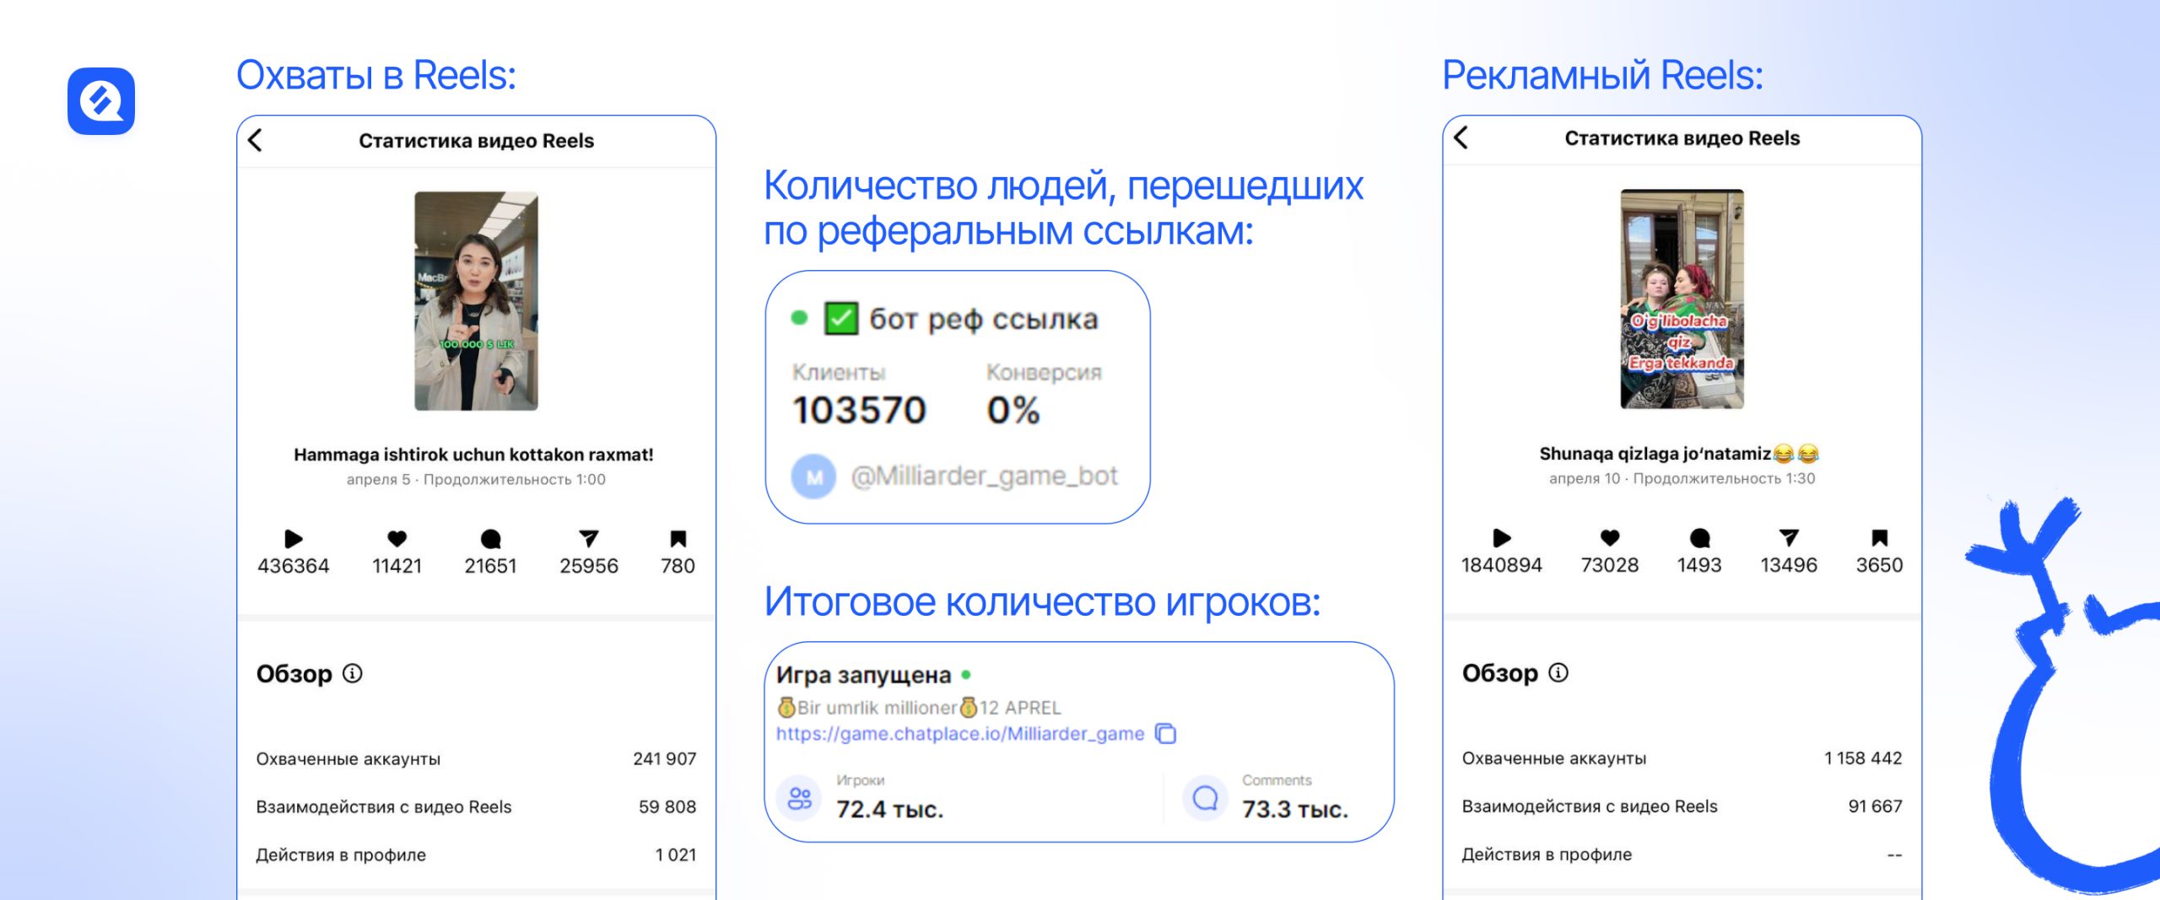The height and width of the screenshot is (900, 2160).
Task: Click the Bir umrlik millioner 12 APREL text
Action: pos(919,708)
